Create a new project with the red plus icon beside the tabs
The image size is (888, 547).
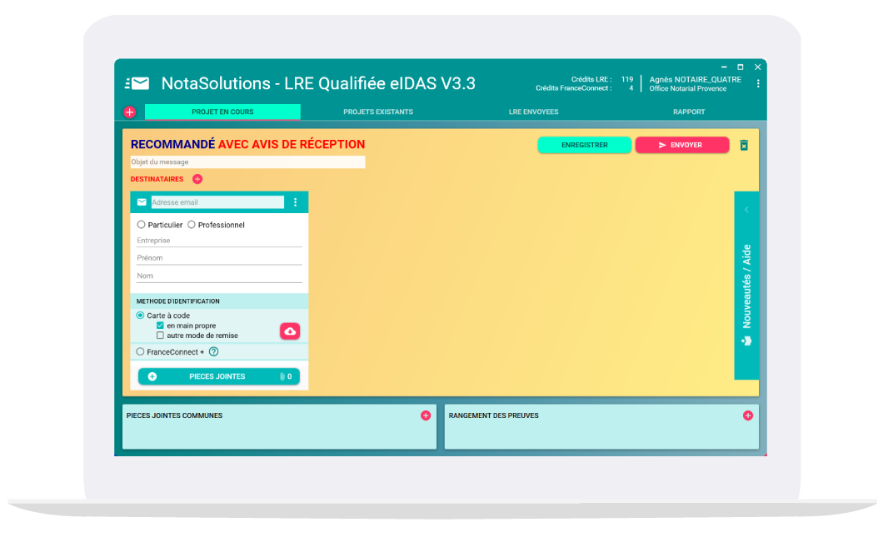(130, 112)
